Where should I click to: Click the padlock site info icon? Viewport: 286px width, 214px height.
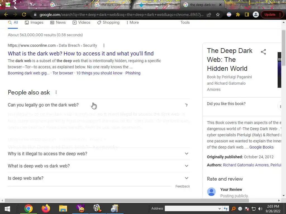(x=35, y=14)
